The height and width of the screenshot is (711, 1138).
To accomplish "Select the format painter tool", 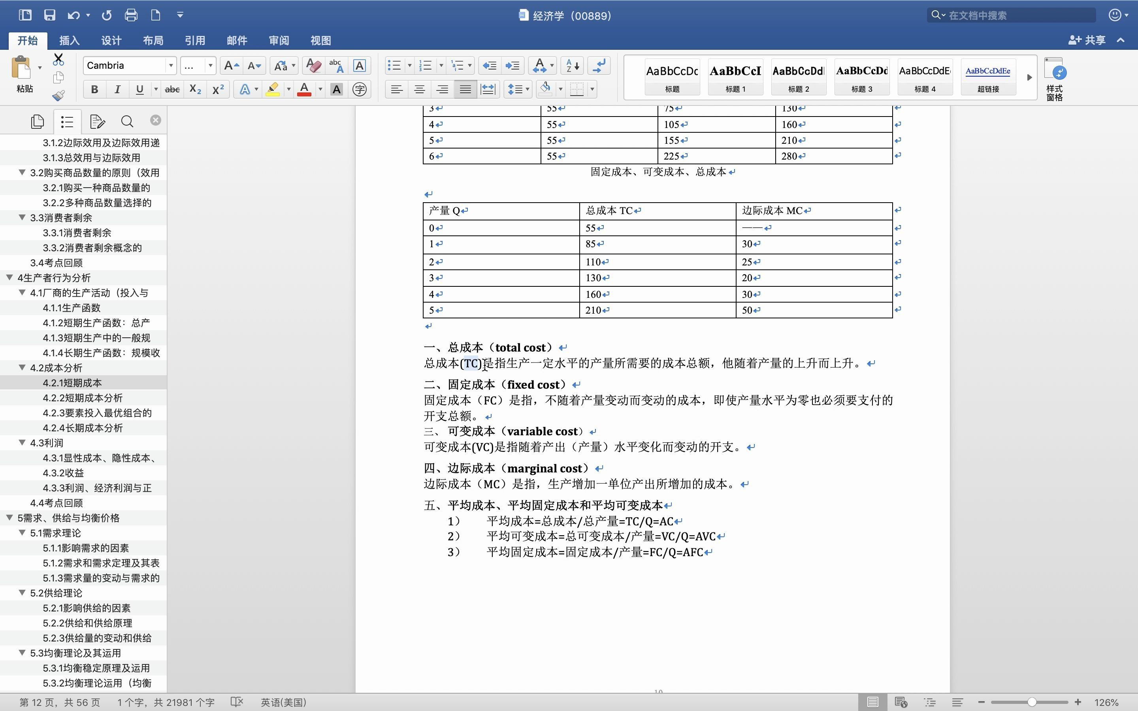I will pyautogui.click(x=58, y=96).
